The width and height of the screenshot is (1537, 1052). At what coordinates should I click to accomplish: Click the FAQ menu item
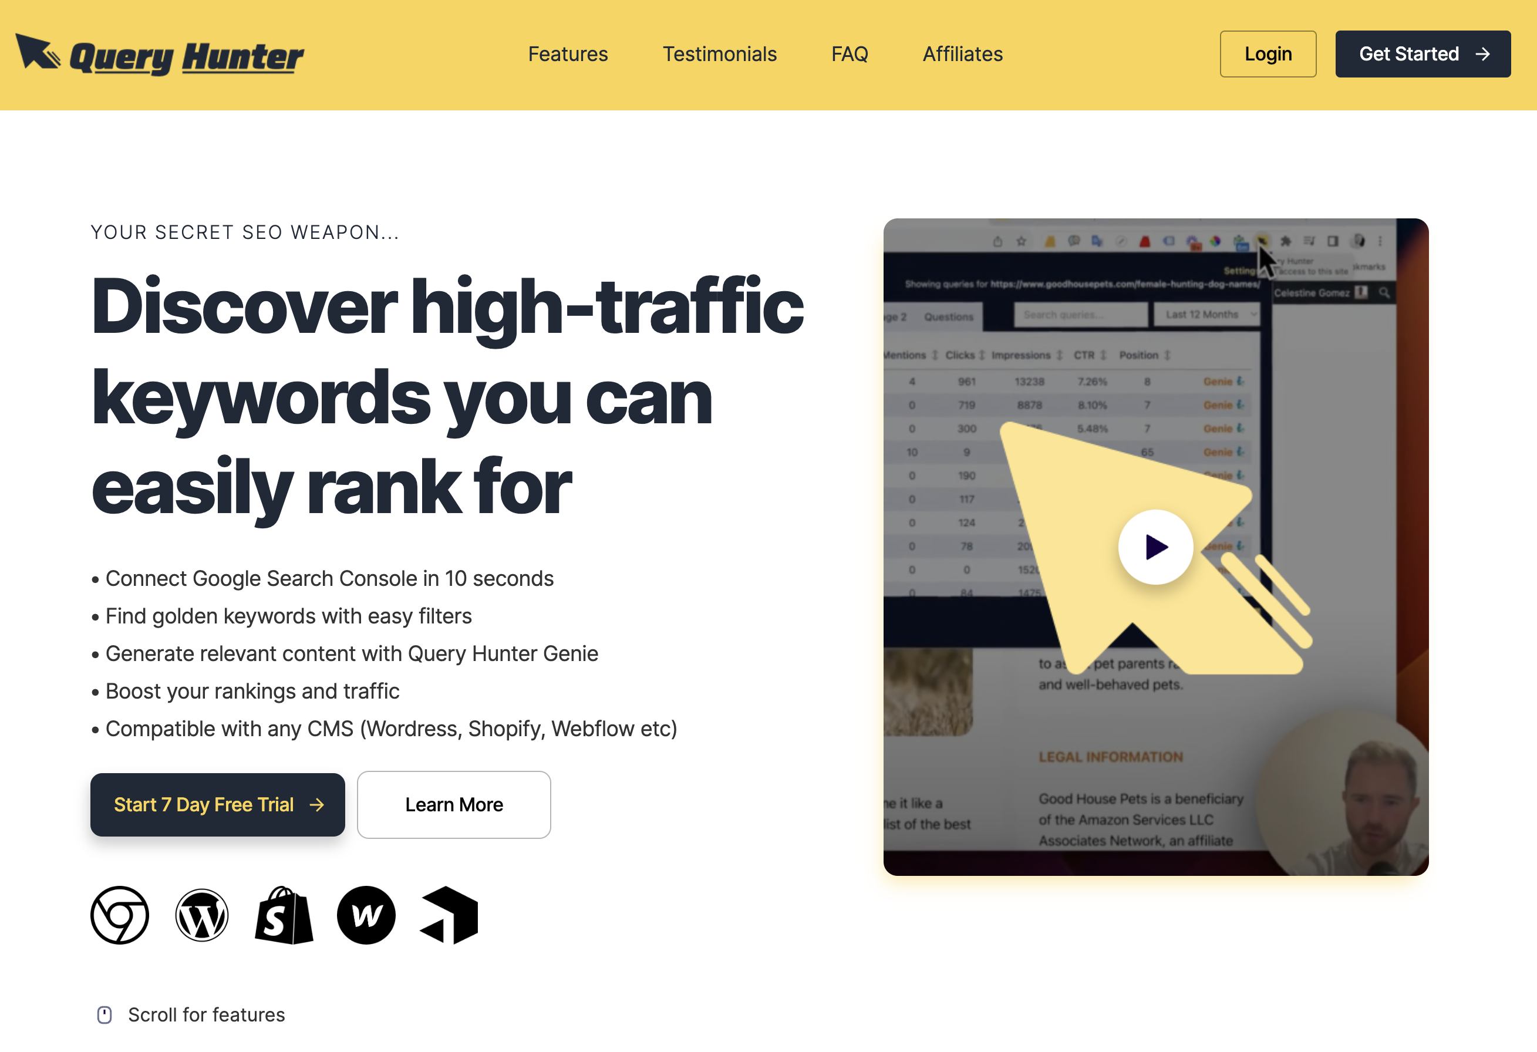tap(850, 53)
